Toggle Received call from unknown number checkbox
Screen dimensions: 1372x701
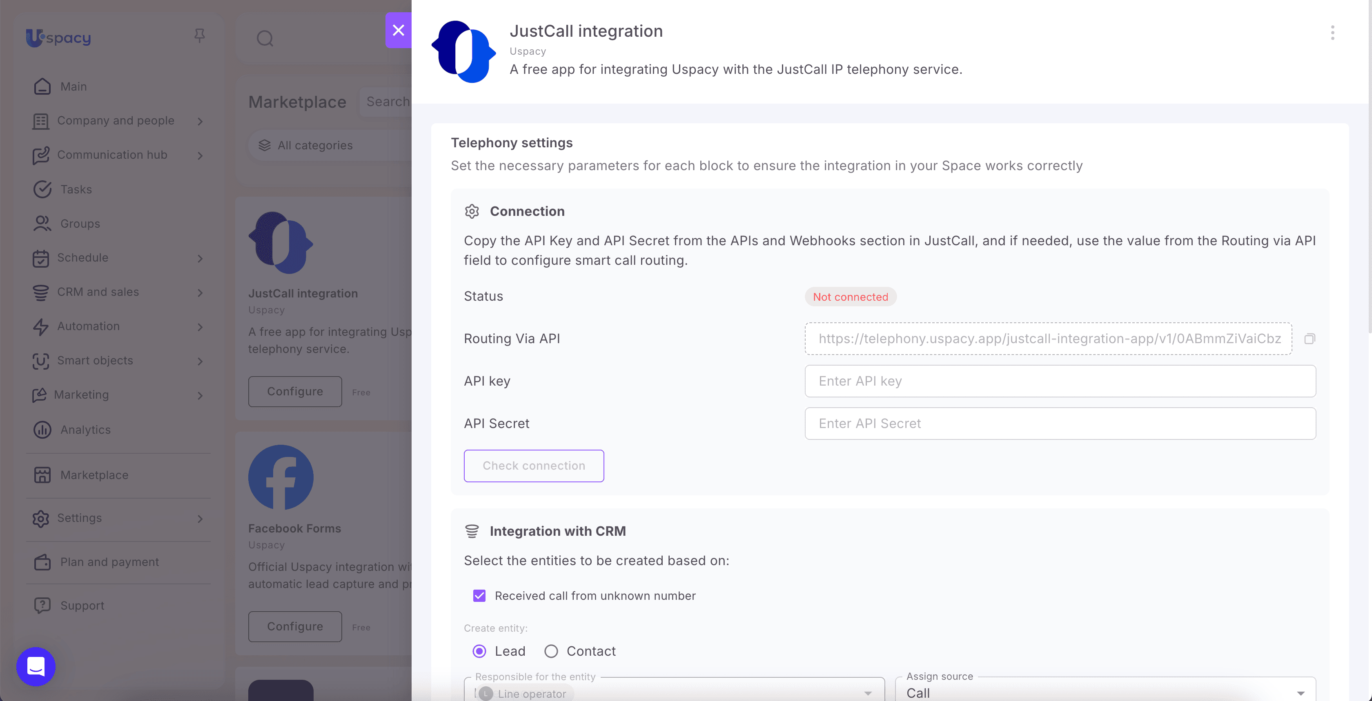479,596
